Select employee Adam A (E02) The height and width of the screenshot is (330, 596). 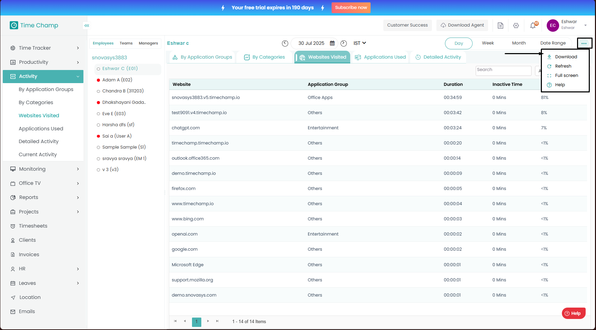(x=117, y=80)
